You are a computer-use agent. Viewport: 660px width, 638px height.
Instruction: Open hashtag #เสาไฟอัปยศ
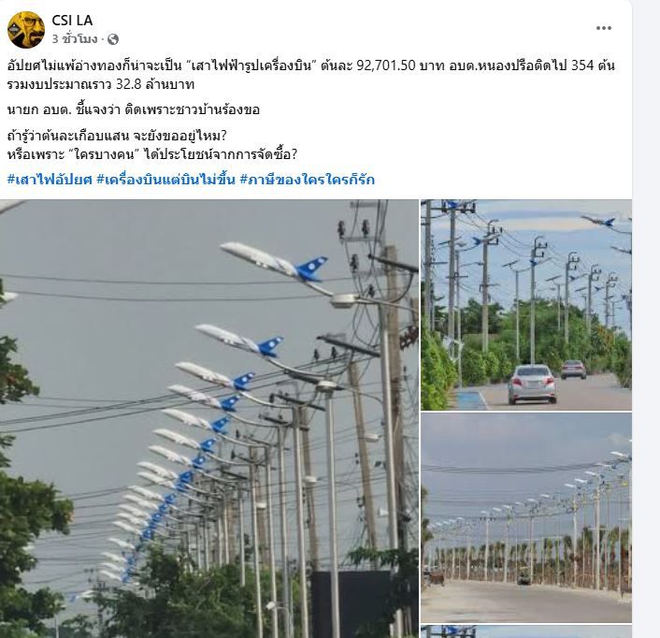pyautogui.click(x=50, y=180)
